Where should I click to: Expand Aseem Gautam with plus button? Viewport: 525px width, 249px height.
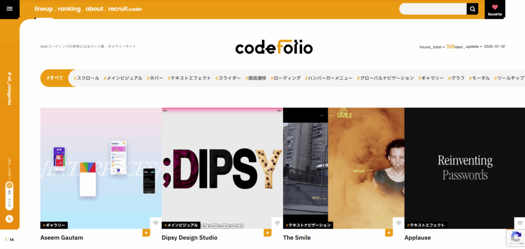click(146, 233)
